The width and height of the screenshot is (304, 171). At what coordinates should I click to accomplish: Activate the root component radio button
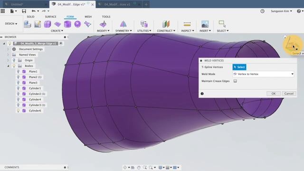coord(61,43)
